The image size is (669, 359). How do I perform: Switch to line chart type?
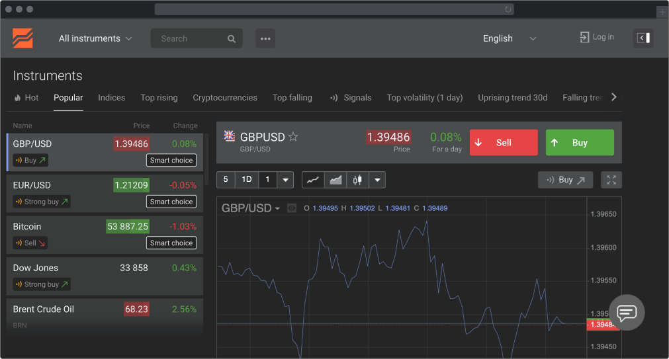point(313,180)
